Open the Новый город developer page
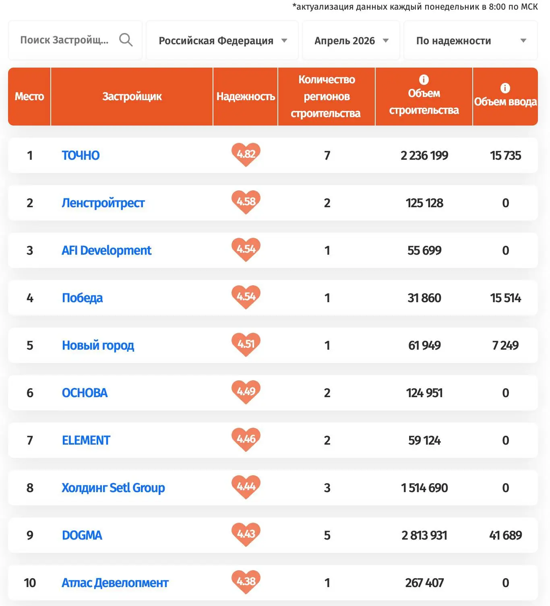 coord(98,345)
